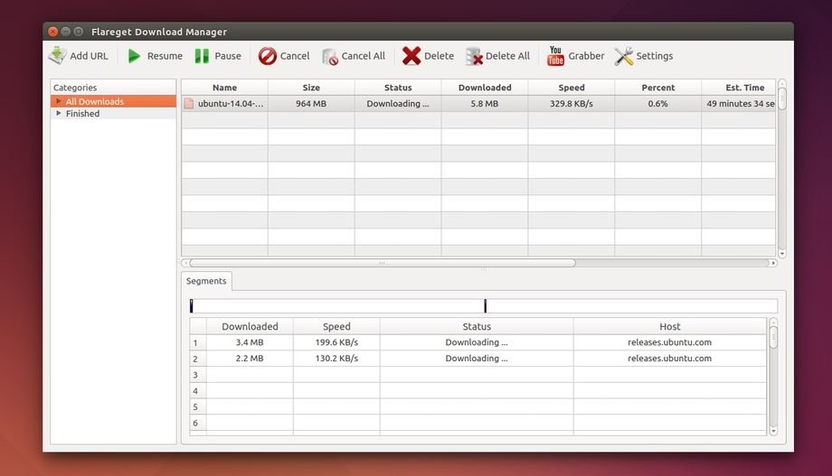
Task: Click the Delete All toolbar icon
Action: click(x=474, y=56)
